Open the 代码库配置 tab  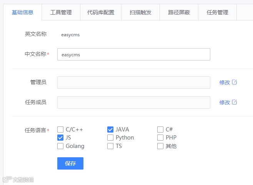point(101,12)
